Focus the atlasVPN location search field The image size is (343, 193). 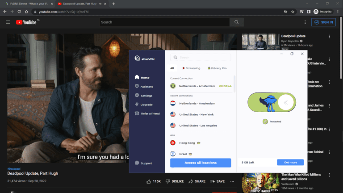pyautogui.click(x=201, y=57)
